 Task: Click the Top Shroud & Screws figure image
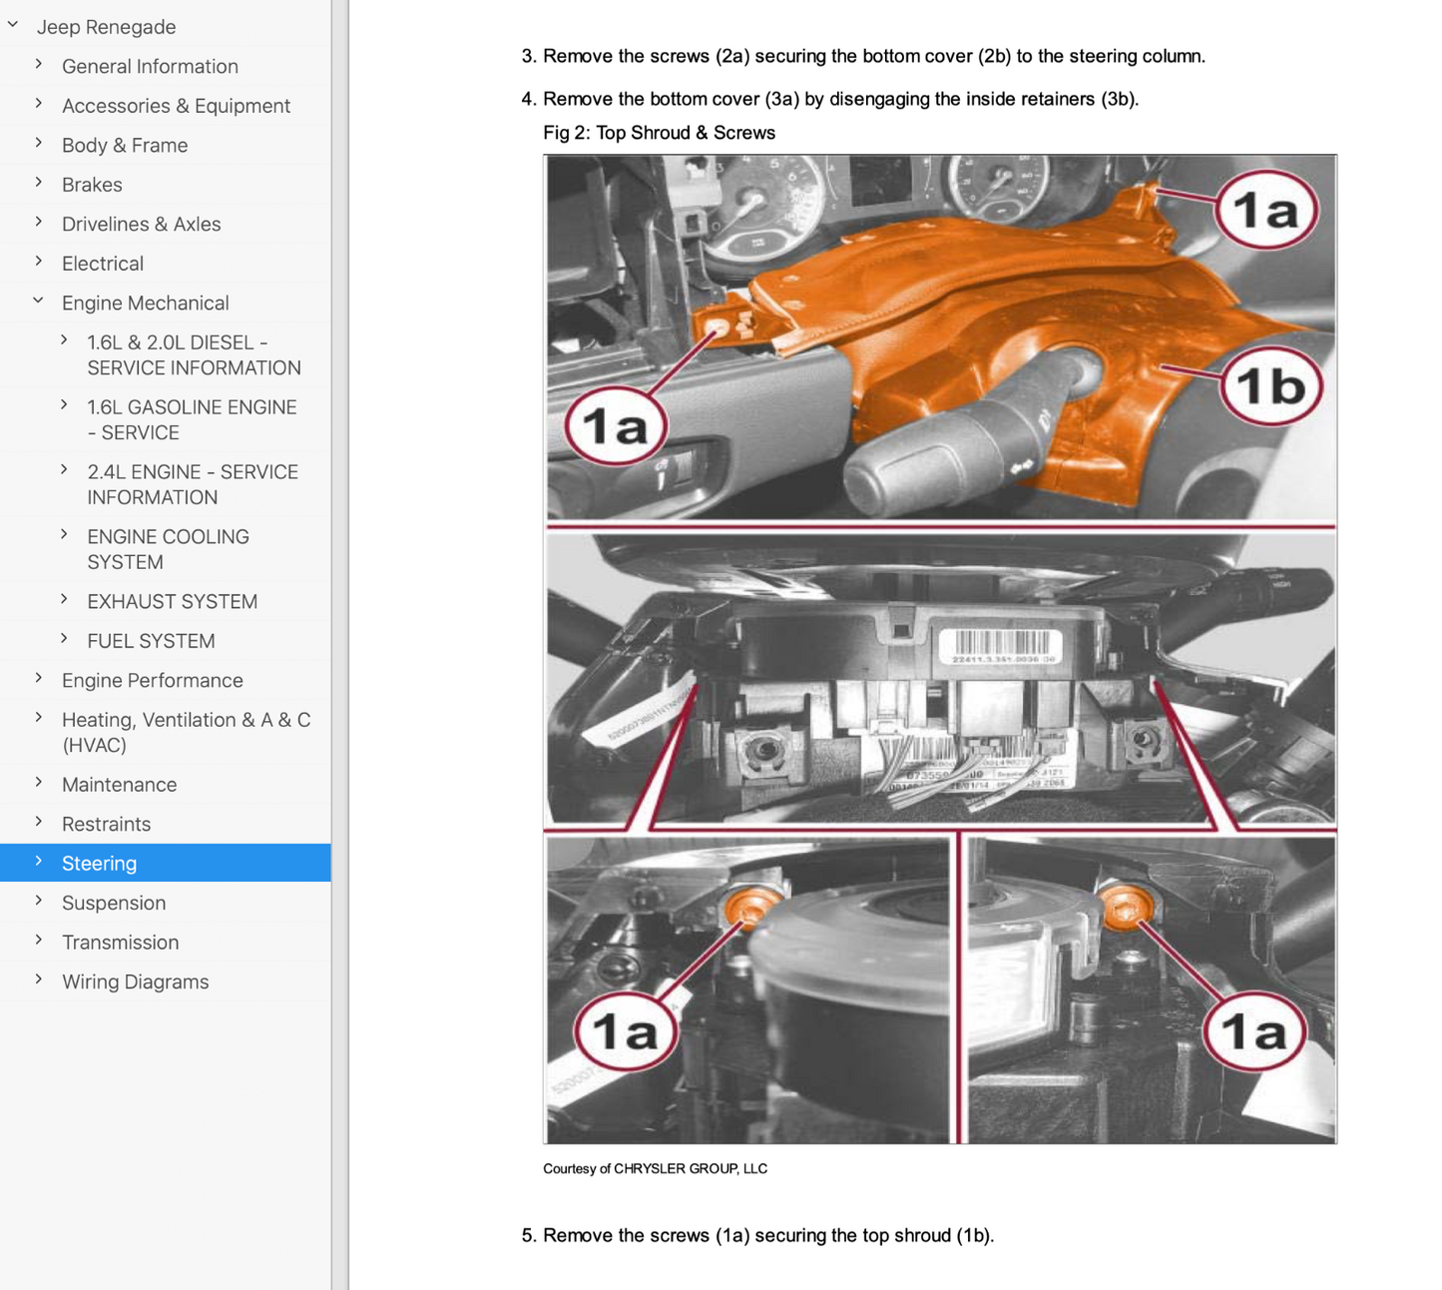(939, 648)
